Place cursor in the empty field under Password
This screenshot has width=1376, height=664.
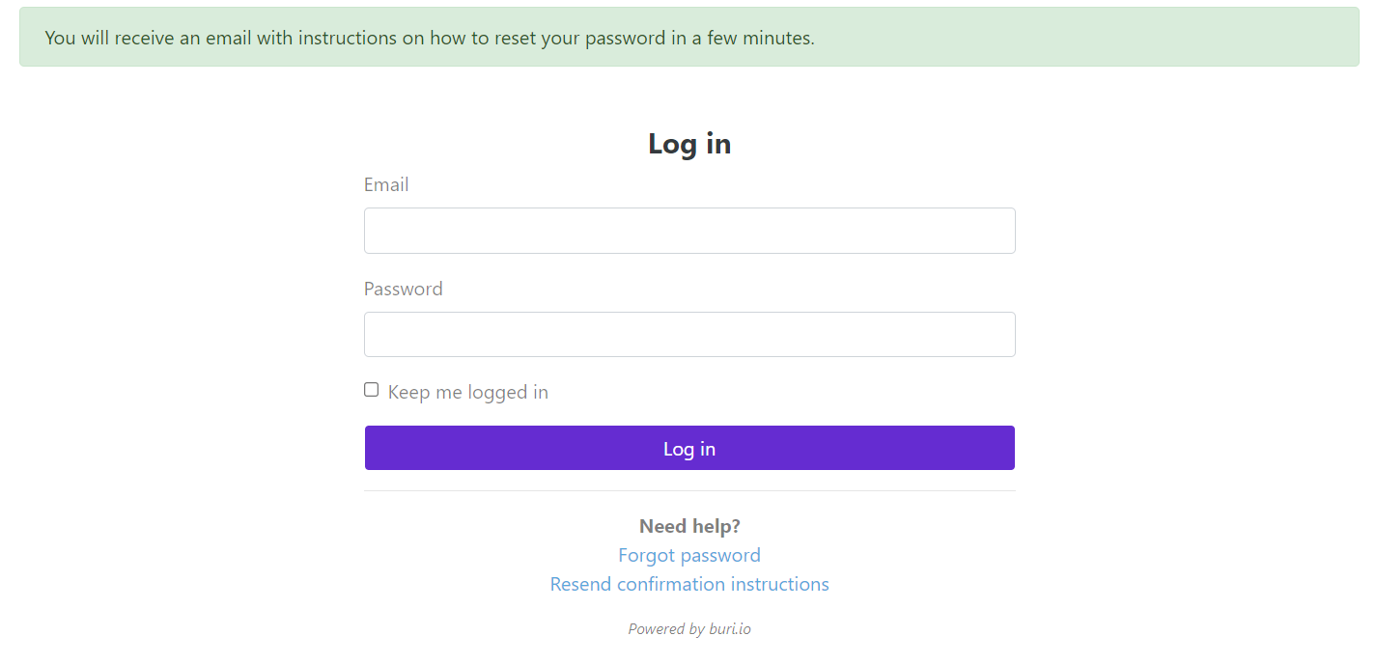688,335
